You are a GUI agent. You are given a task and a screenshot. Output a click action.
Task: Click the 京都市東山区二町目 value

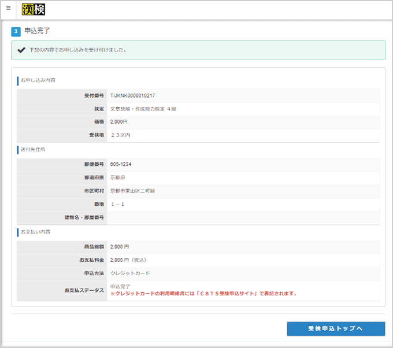click(x=132, y=191)
